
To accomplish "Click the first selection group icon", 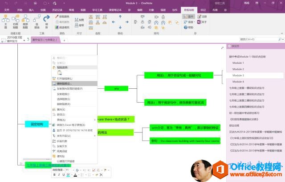I will 91,17.
